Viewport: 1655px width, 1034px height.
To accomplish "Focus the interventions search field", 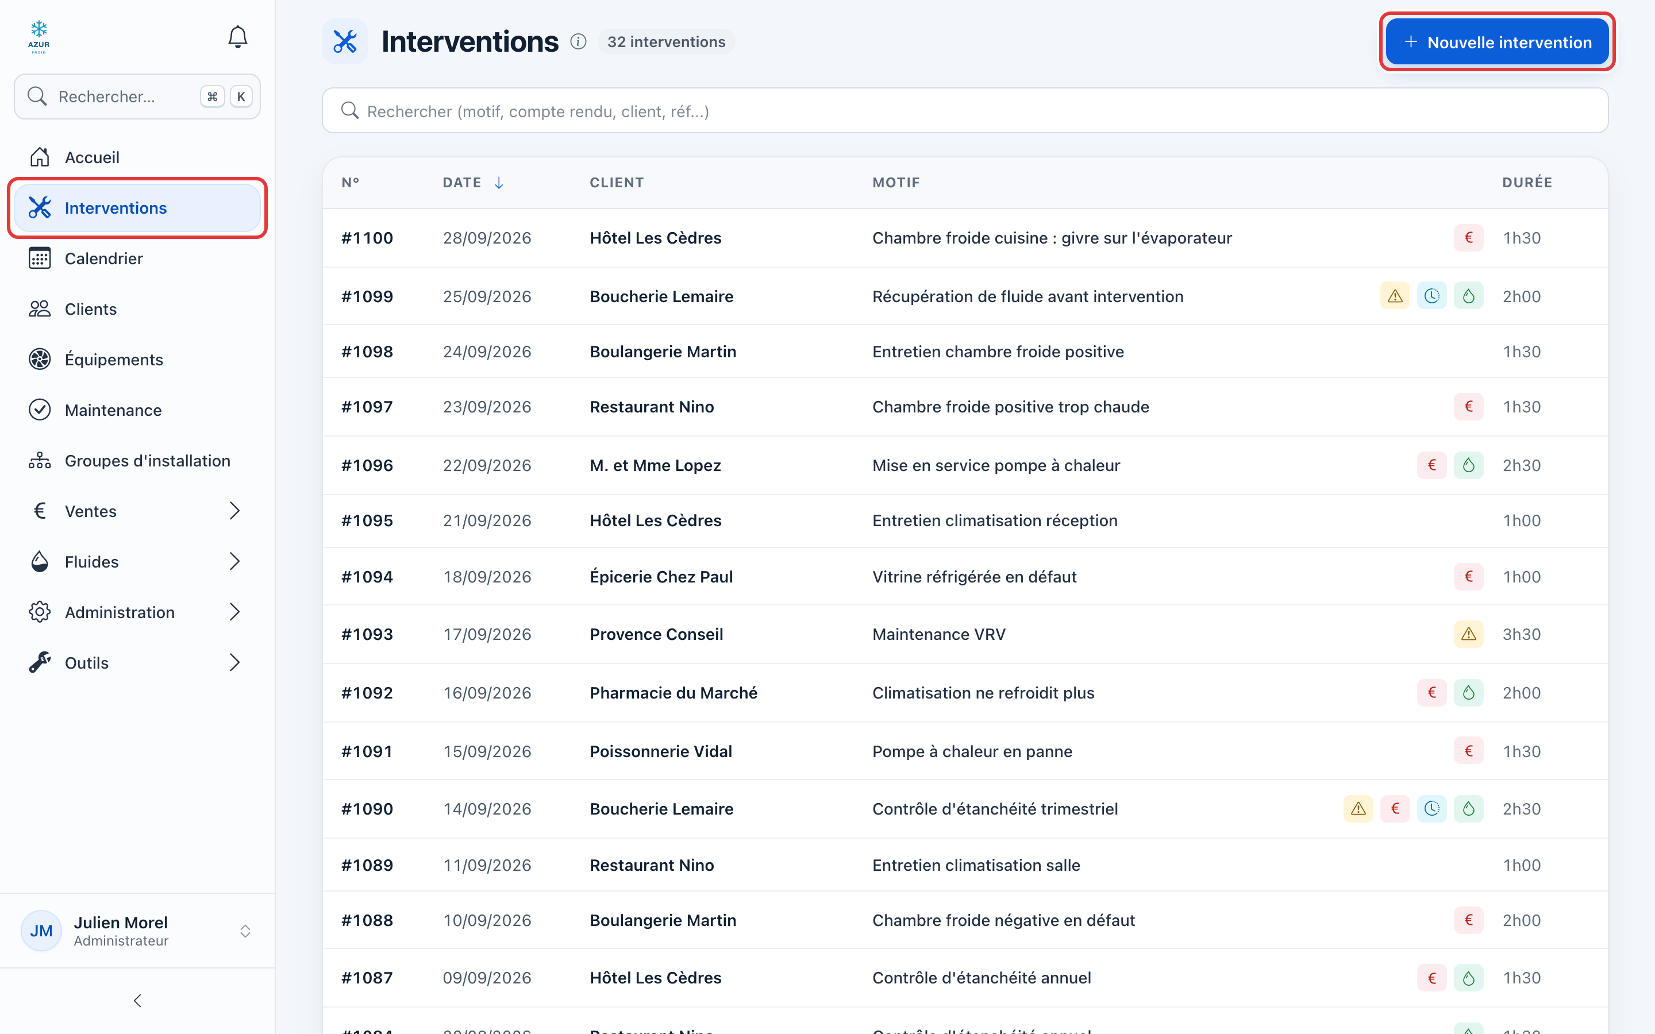I will [965, 111].
